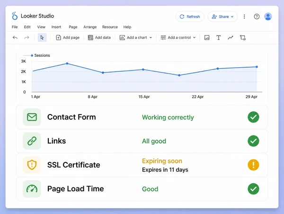Expand the Add a chart dropdown arrow
This screenshot has width=284, height=214.
tap(151, 38)
